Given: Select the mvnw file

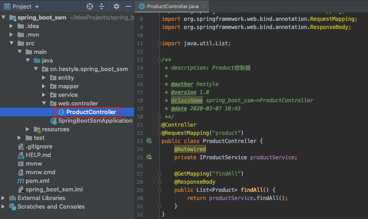Looking at the screenshot, I should click(34, 164).
